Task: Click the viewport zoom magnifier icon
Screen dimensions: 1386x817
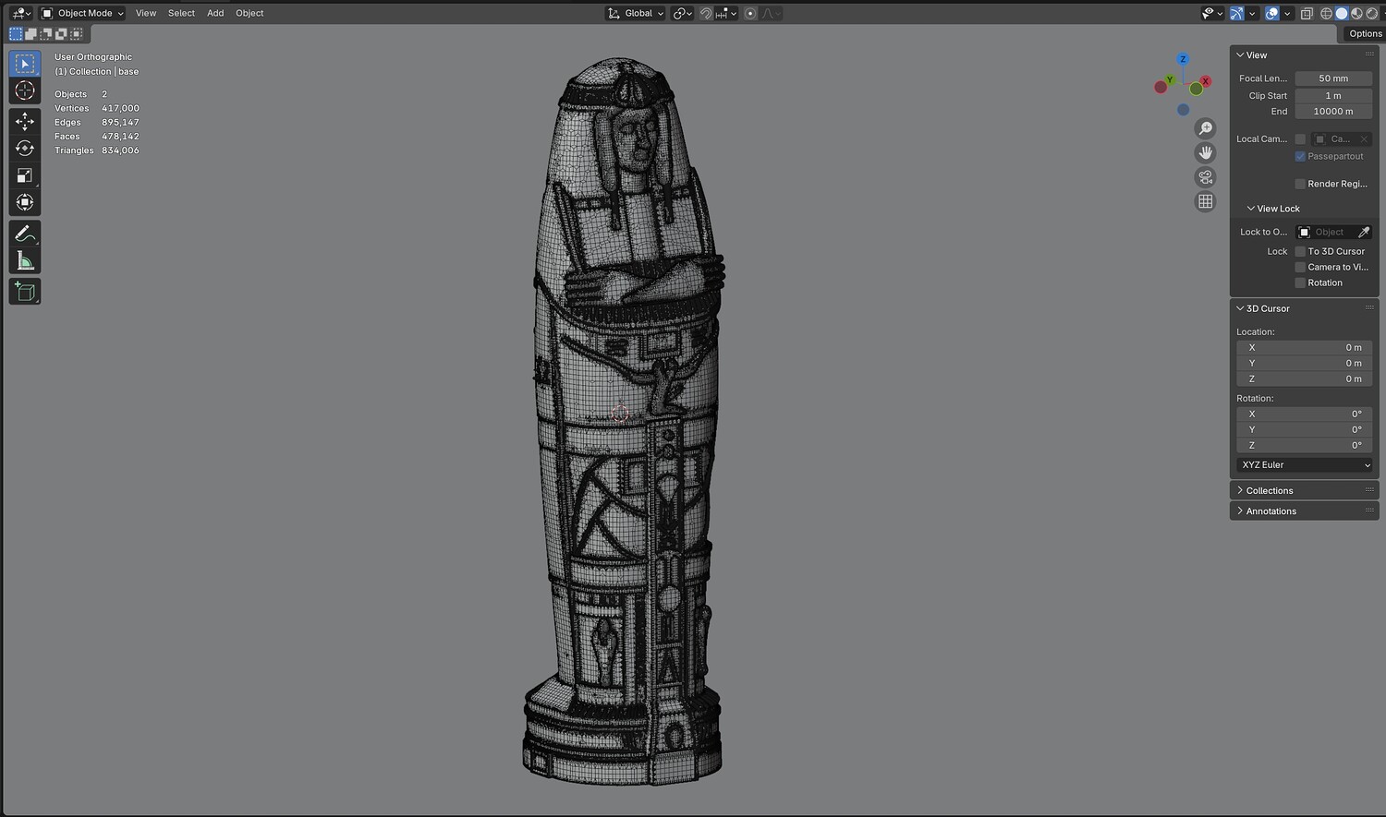Action: pos(1205,128)
